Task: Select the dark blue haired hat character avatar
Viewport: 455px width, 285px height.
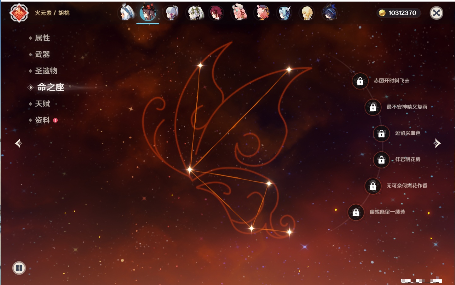Action: [330, 13]
